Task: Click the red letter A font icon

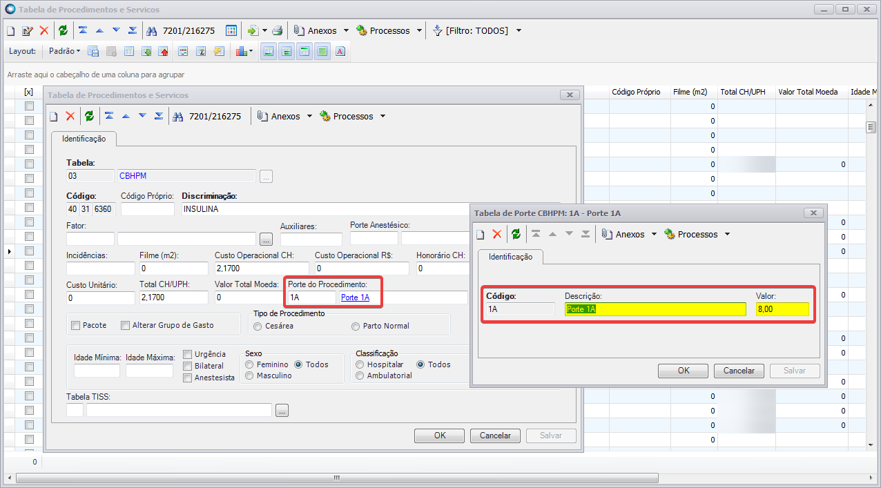Action: click(340, 51)
